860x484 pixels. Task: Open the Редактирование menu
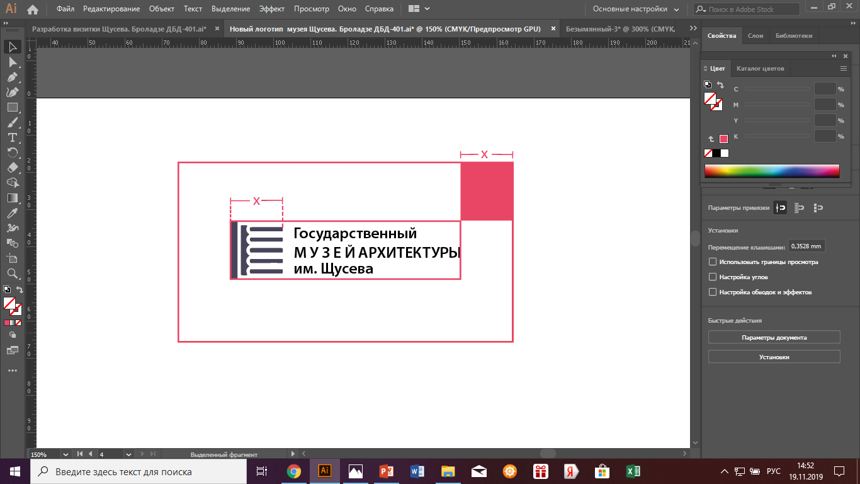click(111, 9)
